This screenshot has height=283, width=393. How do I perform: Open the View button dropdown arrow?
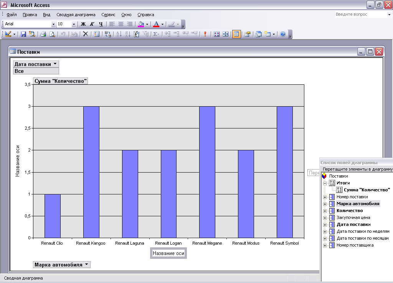coord(14,34)
